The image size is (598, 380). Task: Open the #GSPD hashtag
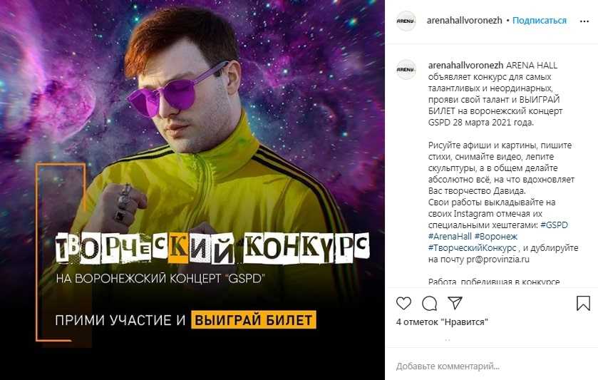(x=554, y=225)
